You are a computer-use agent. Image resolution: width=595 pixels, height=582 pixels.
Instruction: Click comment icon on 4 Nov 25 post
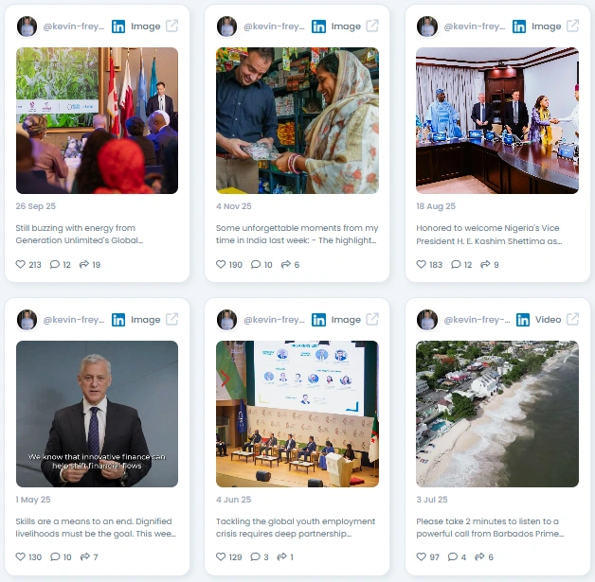(x=256, y=264)
